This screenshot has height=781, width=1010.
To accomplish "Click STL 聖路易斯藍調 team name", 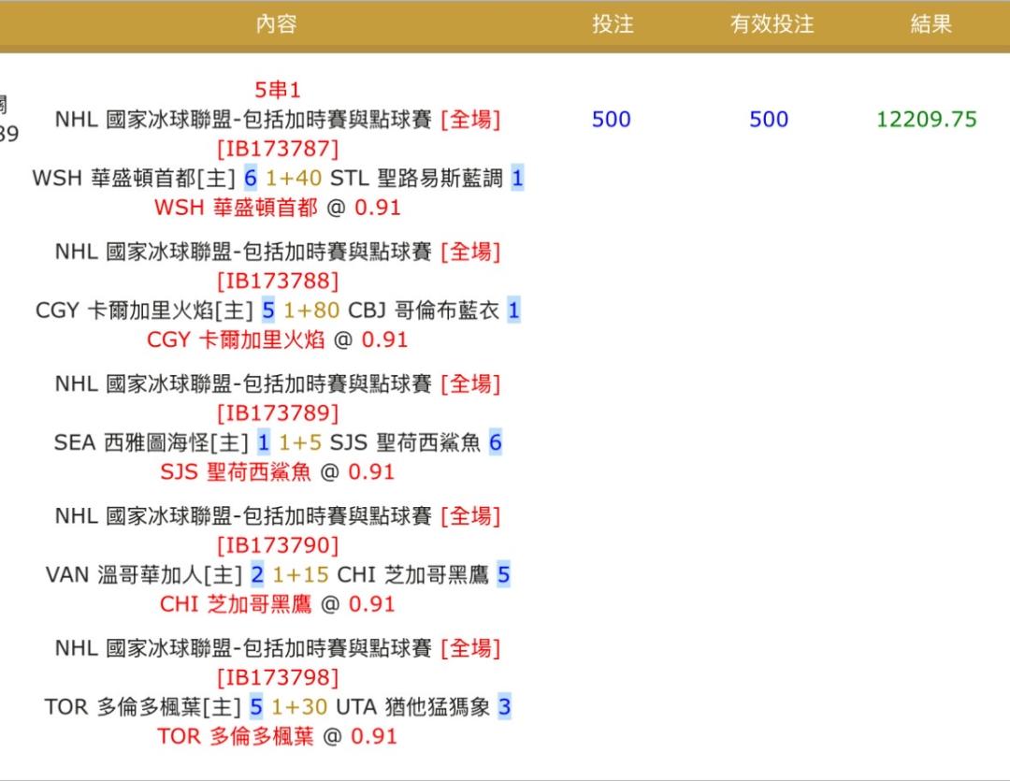I will [x=416, y=179].
